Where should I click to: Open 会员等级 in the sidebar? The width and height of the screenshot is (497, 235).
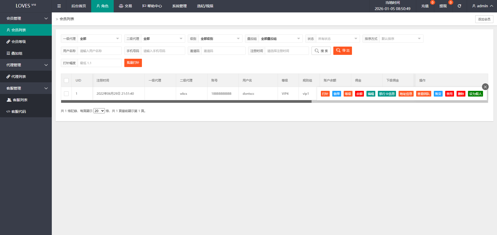point(19,42)
